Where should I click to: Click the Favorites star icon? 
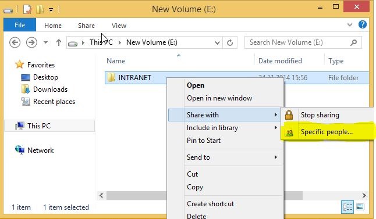[x=19, y=64]
